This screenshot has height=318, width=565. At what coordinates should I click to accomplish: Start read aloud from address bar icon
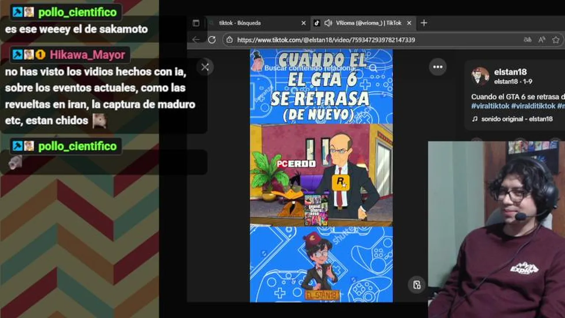pyautogui.click(x=542, y=40)
